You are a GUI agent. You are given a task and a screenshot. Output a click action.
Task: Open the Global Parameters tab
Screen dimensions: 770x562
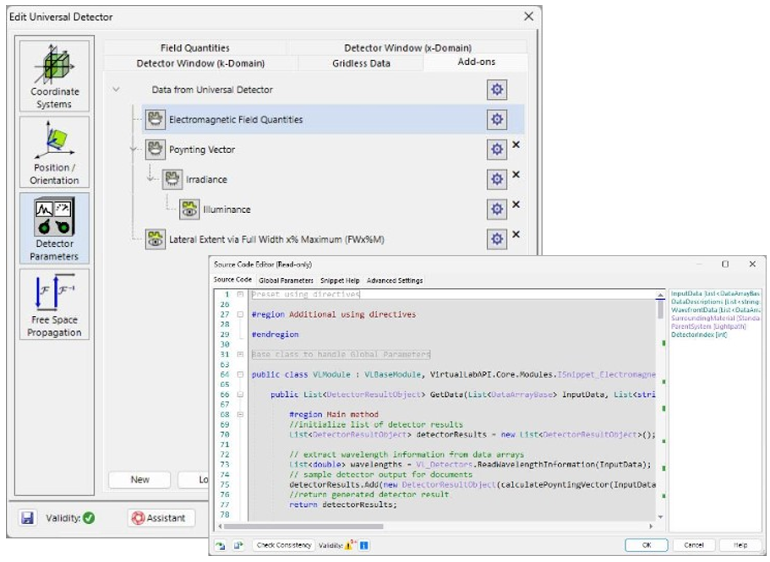[x=286, y=281]
